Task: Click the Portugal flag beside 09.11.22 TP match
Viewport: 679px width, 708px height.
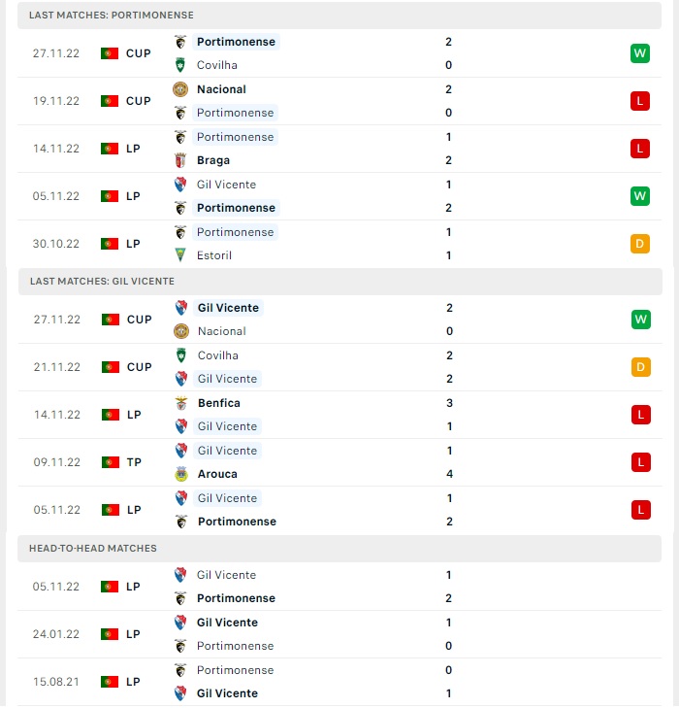Action: 111,462
